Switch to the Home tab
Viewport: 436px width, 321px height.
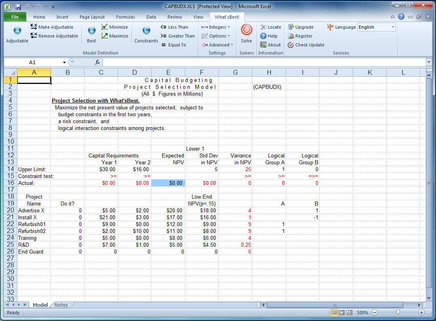pos(39,17)
